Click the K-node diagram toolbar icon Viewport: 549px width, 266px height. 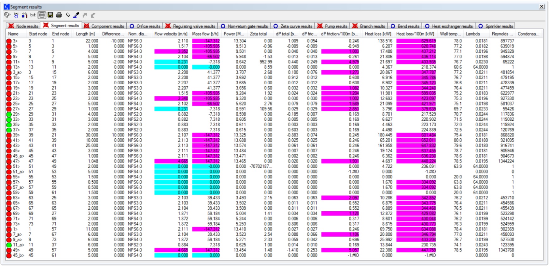pyautogui.click(x=7, y=15)
